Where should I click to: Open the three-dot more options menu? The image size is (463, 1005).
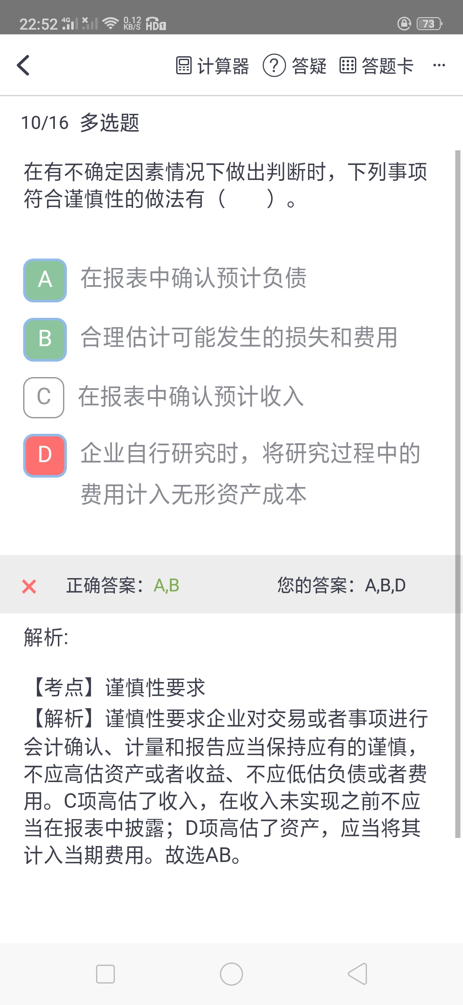(x=439, y=65)
